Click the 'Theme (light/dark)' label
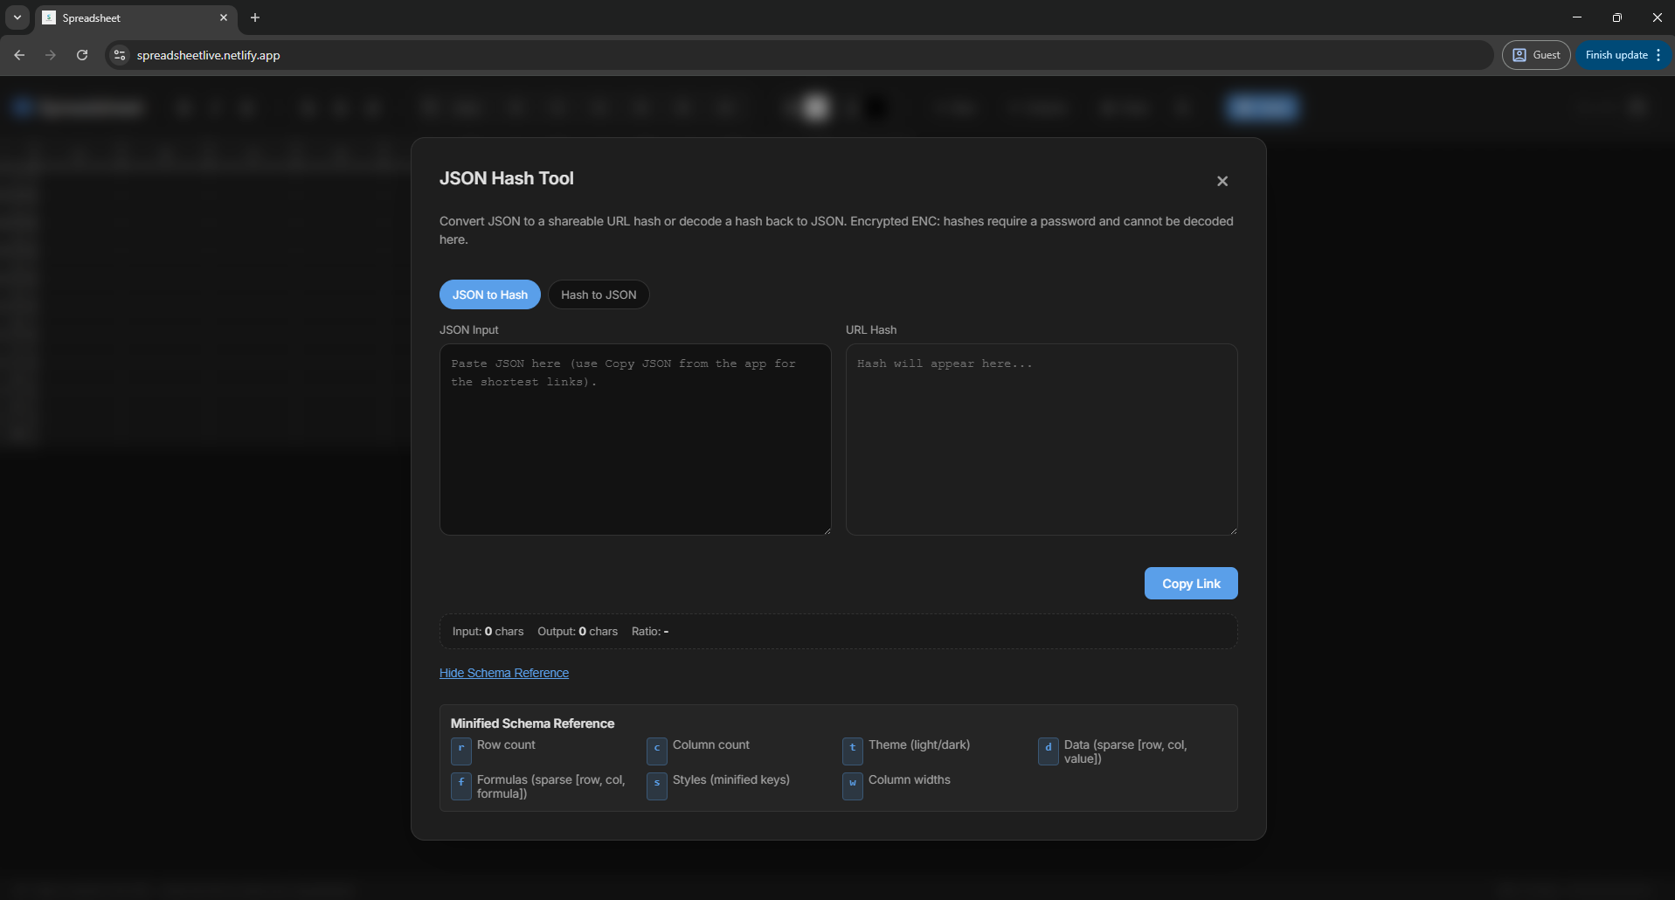1675x900 pixels. [x=919, y=744]
